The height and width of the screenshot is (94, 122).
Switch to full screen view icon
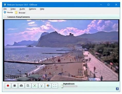pyautogui.click(x=55, y=86)
